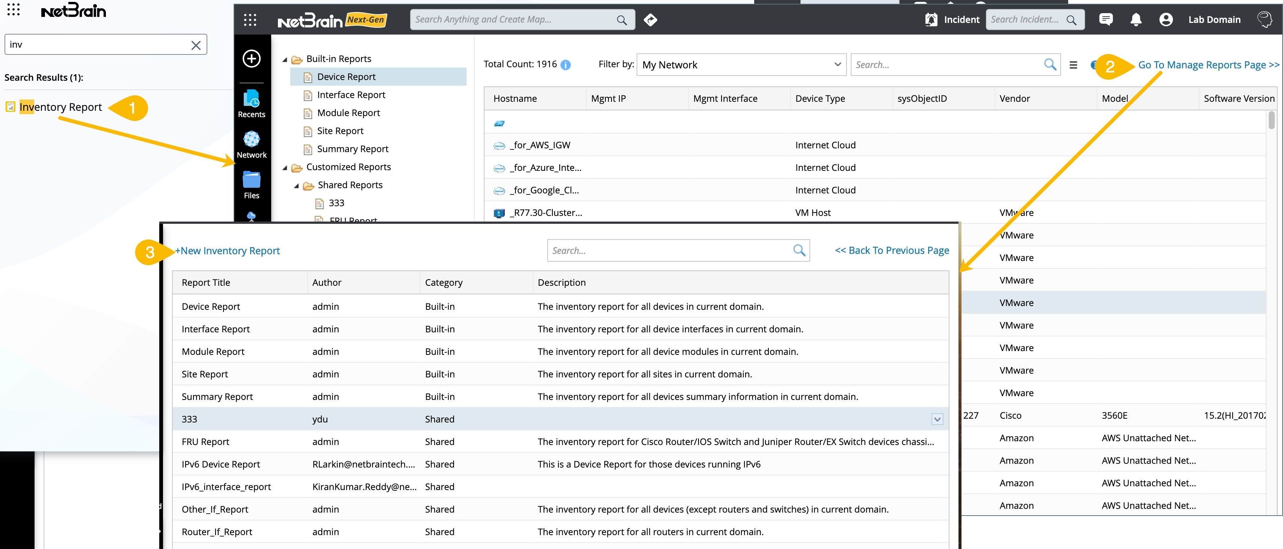Open the hamburger column menu icon
The width and height of the screenshot is (1283, 549).
(1073, 65)
